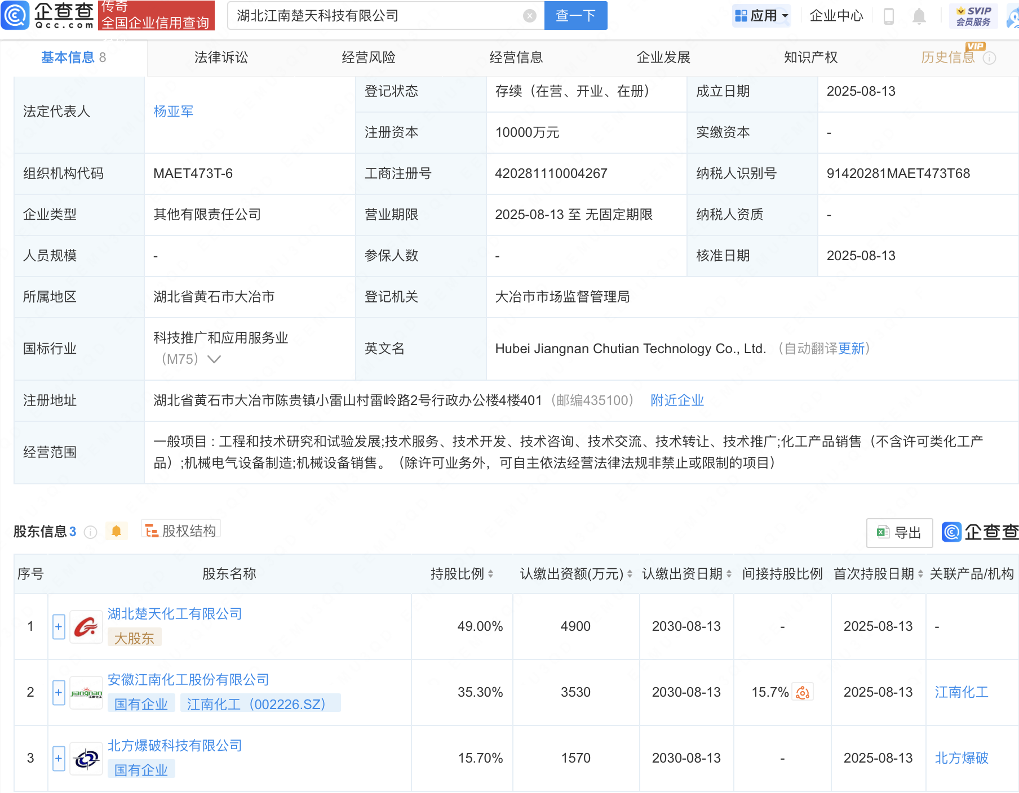Switch to the 基本信息 tab

pyautogui.click(x=73, y=57)
